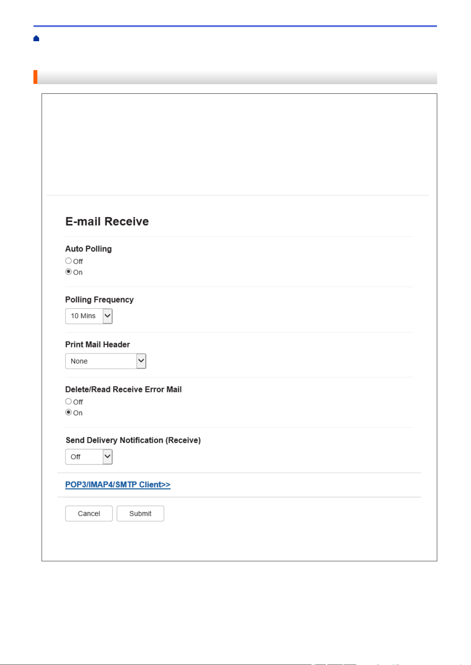Set Auto Polling to On

68,272
